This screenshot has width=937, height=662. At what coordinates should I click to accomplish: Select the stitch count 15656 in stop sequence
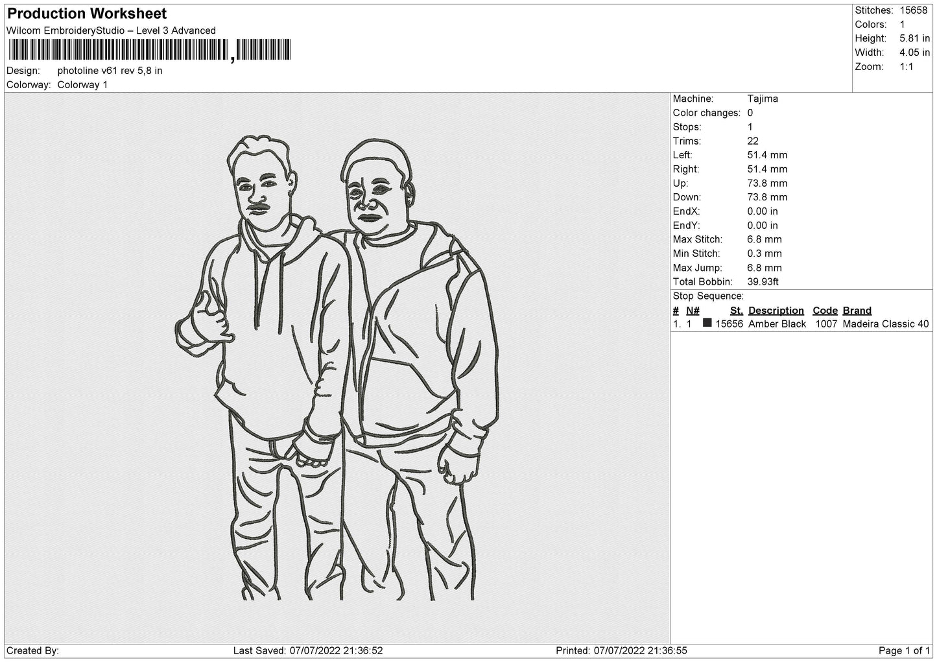click(729, 324)
